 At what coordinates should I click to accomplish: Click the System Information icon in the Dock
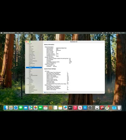coord(97,108)
